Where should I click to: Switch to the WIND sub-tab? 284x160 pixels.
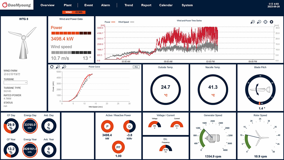pos(69,12)
